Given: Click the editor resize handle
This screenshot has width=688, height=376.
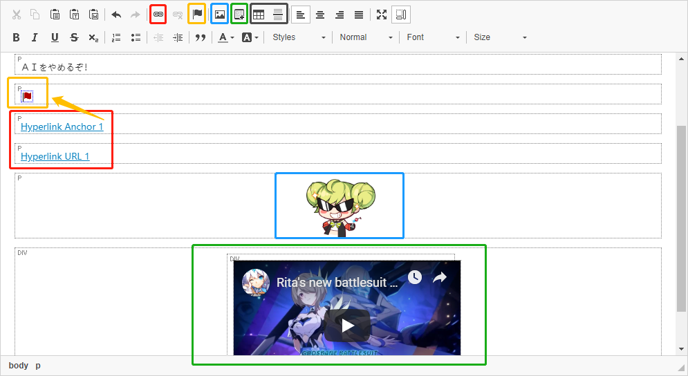Looking at the screenshot, I should coord(680,368).
